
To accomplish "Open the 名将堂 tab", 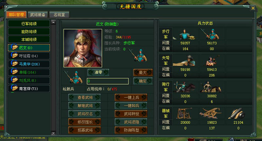I will click(59, 15).
